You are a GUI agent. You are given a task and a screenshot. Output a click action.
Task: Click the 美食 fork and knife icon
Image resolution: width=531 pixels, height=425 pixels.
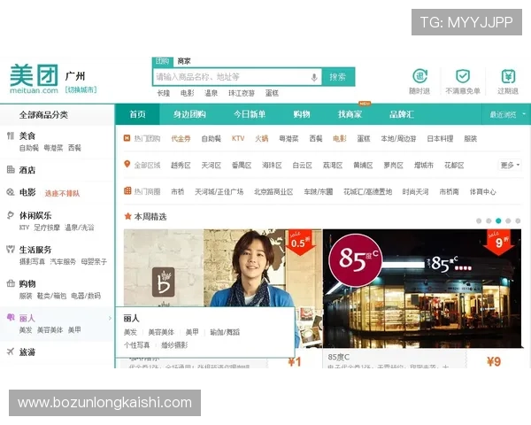pyautogui.click(x=11, y=135)
